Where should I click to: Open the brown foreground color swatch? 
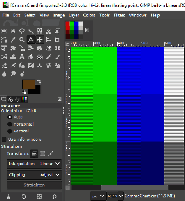click(x=29, y=85)
